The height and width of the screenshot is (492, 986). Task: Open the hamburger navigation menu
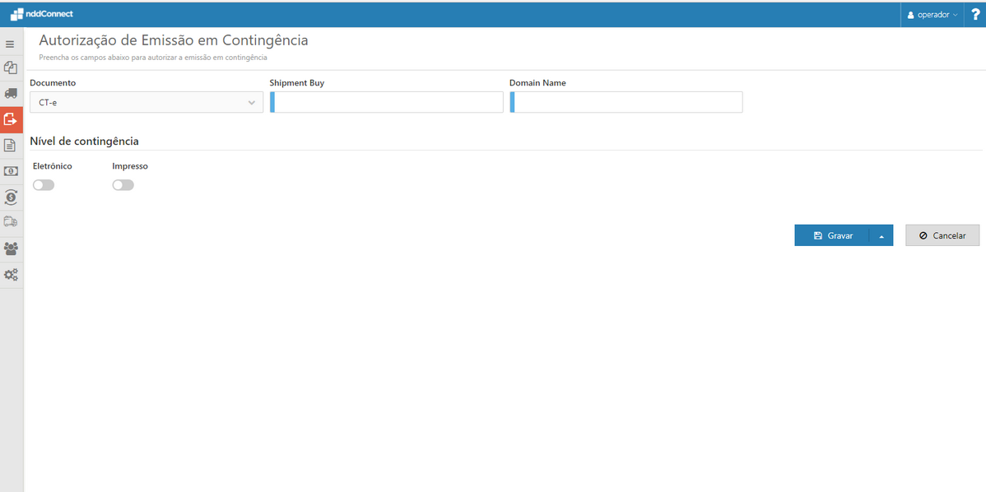[11, 43]
